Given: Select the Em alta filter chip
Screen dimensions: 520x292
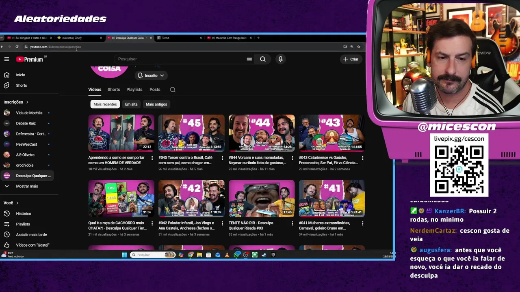Looking at the screenshot, I should tap(131, 104).
